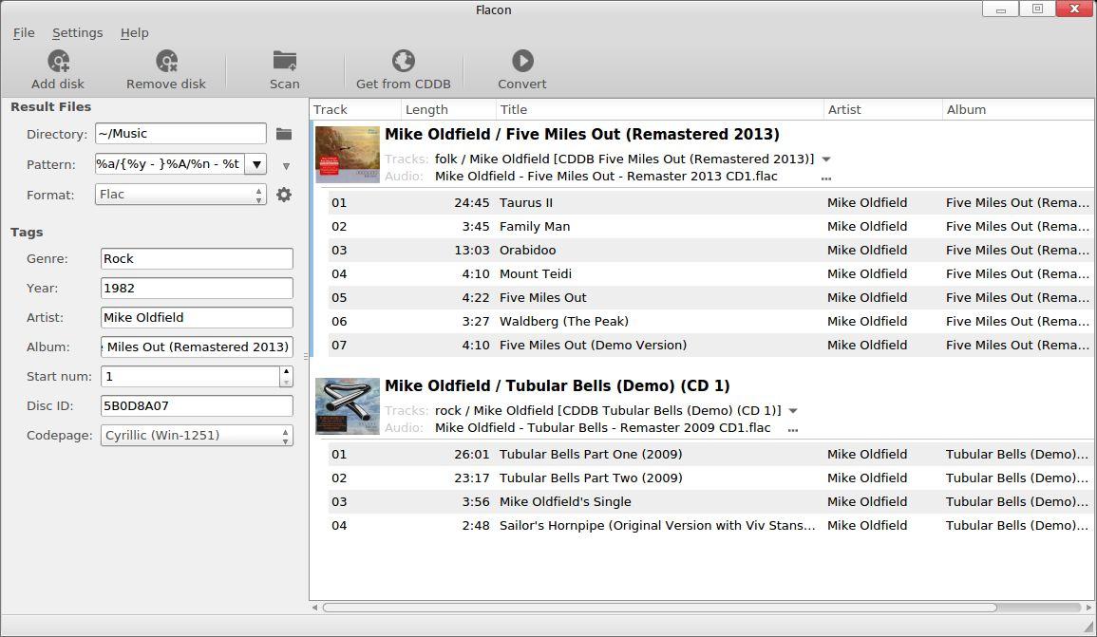Open folder browser next to Directory field
This screenshot has height=637, width=1097.
284,134
